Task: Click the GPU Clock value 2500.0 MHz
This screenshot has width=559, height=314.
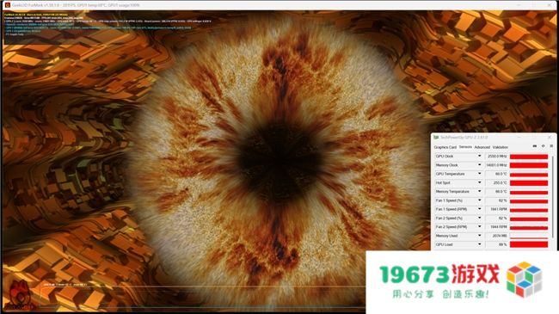Action: 496,157
